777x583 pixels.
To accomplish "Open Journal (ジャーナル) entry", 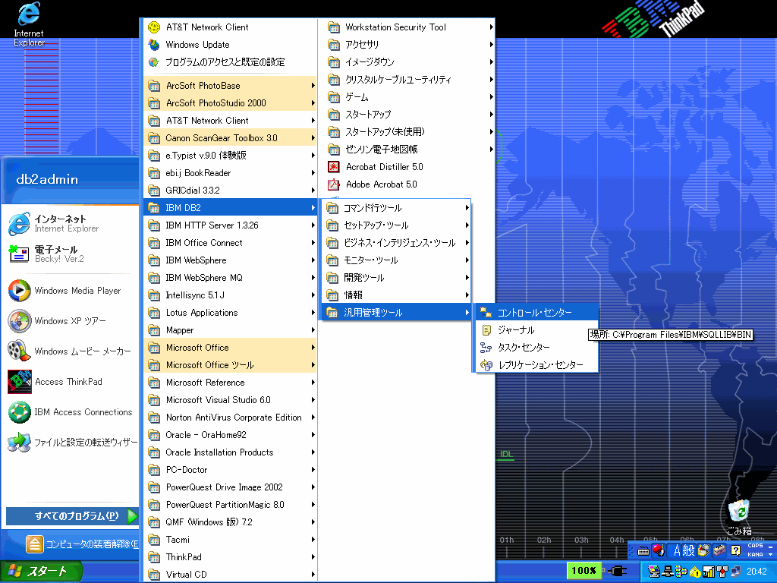I will point(536,329).
